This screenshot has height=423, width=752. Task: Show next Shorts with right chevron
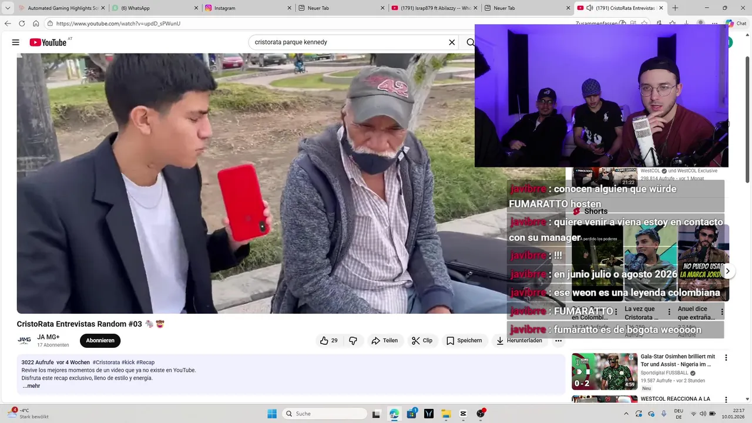point(727,271)
